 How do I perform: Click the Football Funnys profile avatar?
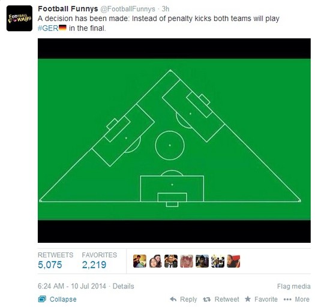[x=19, y=18]
